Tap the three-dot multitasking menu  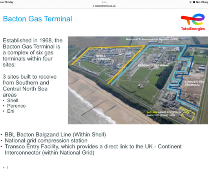(104, 2)
